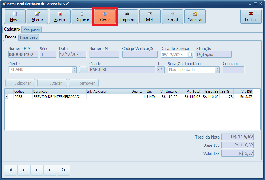
Task: Jump to the last record
Action: click(x=50, y=170)
